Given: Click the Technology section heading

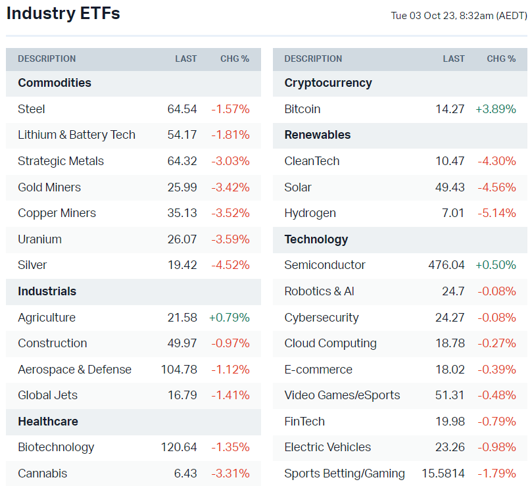Looking at the screenshot, I should (x=316, y=239).
